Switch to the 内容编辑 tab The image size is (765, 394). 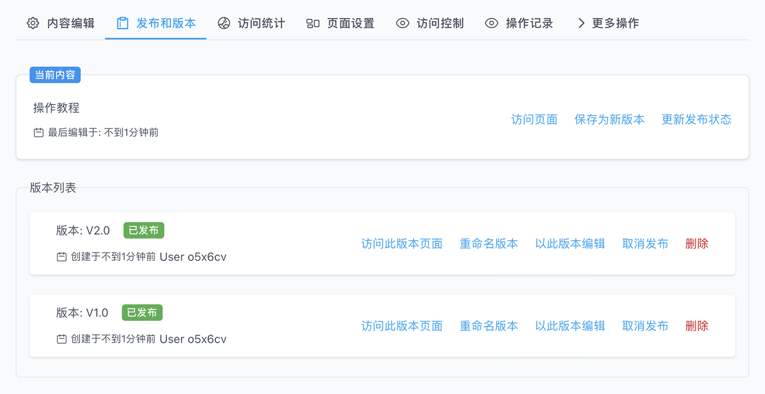click(70, 23)
